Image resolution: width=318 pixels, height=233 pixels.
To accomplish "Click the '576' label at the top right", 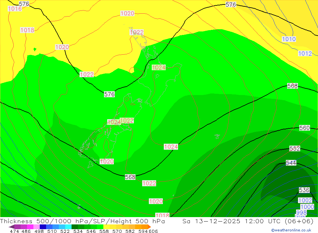I will point(231,4).
